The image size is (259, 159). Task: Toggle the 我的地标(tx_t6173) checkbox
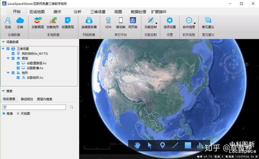tap(13, 53)
